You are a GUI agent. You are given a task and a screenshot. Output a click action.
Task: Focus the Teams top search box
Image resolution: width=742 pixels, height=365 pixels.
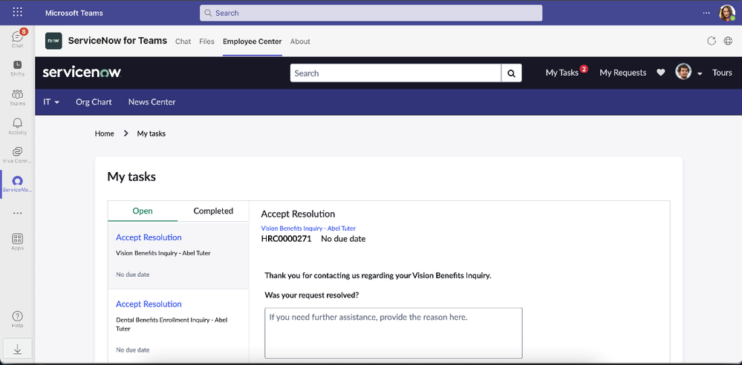pos(371,13)
